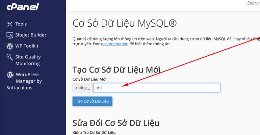Click the Tools wrench icon
The width and height of the screenshot is (260, 135).
[x=10, y=24]
